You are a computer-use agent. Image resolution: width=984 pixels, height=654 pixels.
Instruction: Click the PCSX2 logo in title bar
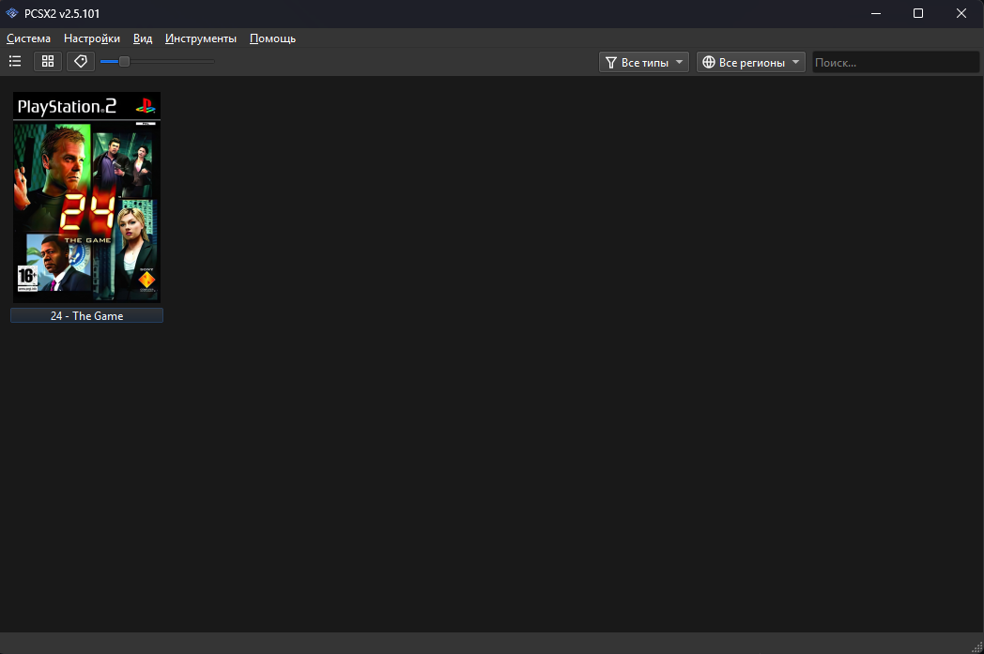(12, 13)
